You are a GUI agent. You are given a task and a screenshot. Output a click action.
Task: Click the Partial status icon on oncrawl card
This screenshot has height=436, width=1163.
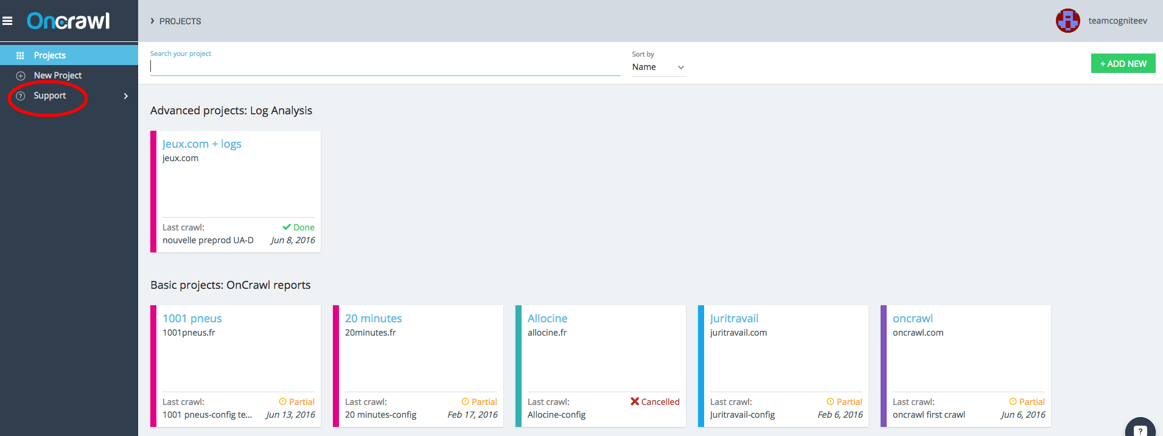pos(1013,401)
